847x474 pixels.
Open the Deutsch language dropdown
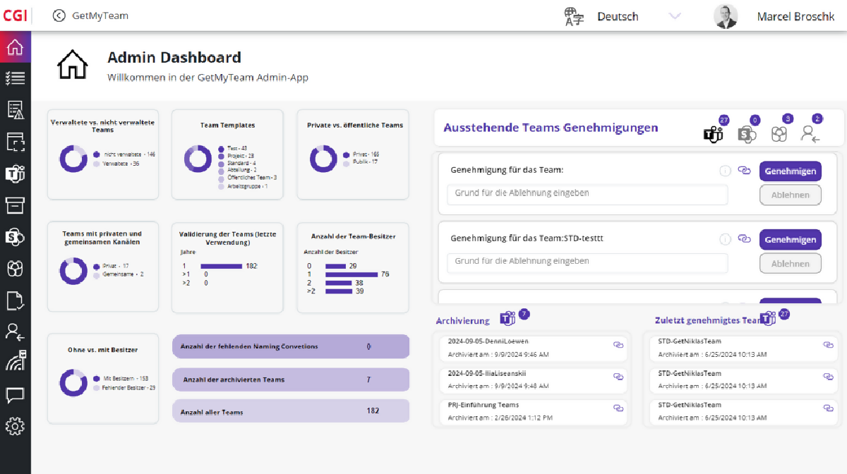click(x=674, y=16)
